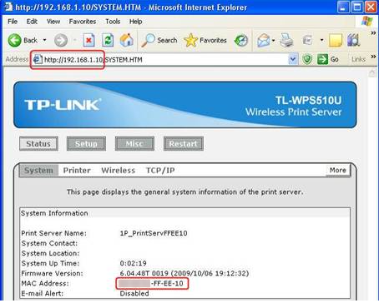Click the More button
This screenshot has width=379, height=303.
coord(338,170)
